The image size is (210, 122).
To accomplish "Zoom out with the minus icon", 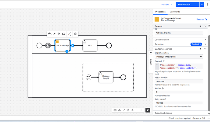I will [137, 110].
